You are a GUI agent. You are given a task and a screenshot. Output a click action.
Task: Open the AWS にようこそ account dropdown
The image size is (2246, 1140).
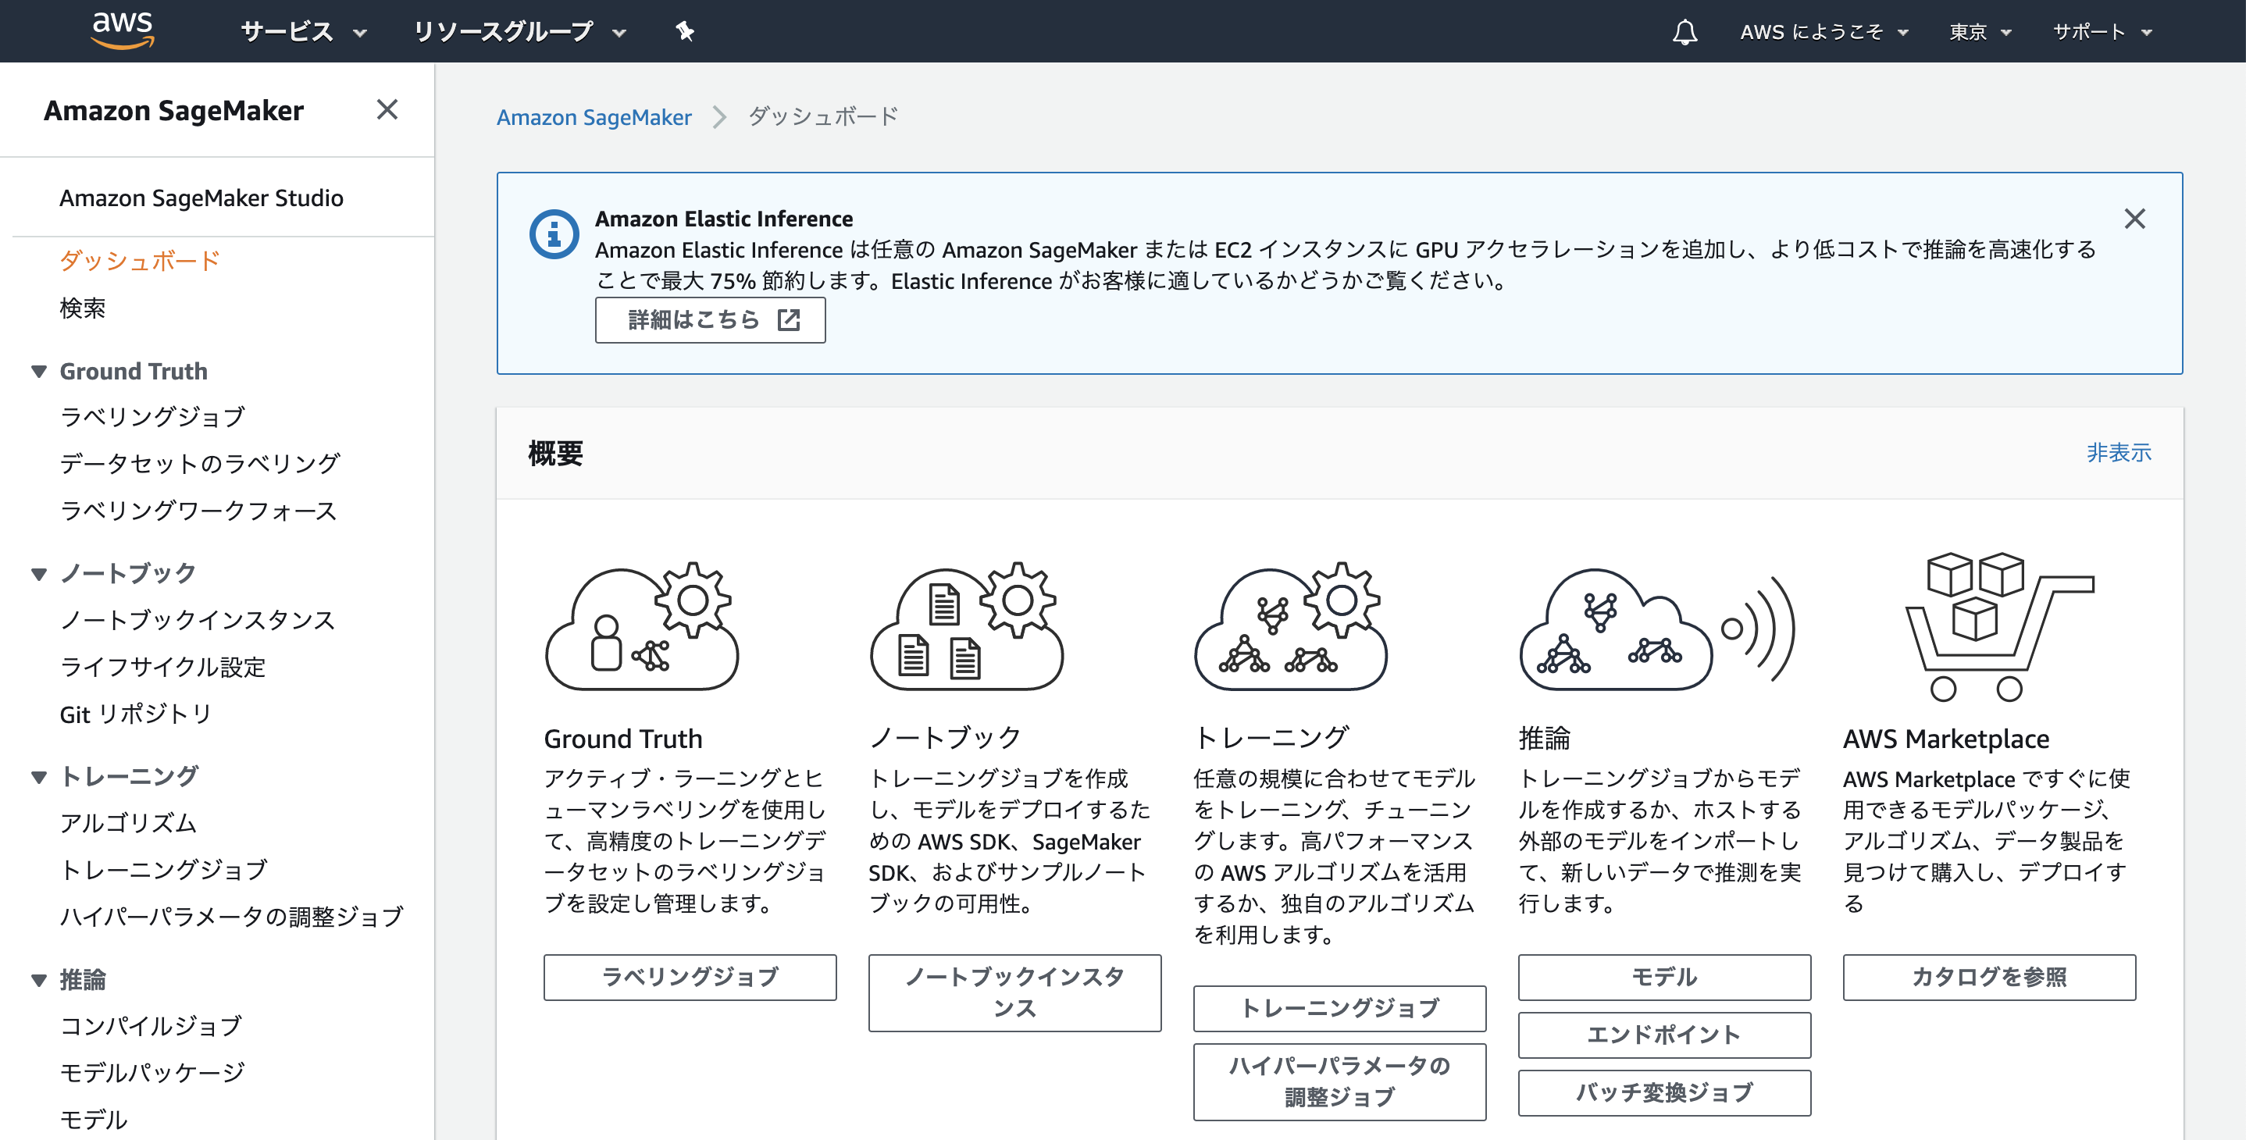[x=1824, y=32]
